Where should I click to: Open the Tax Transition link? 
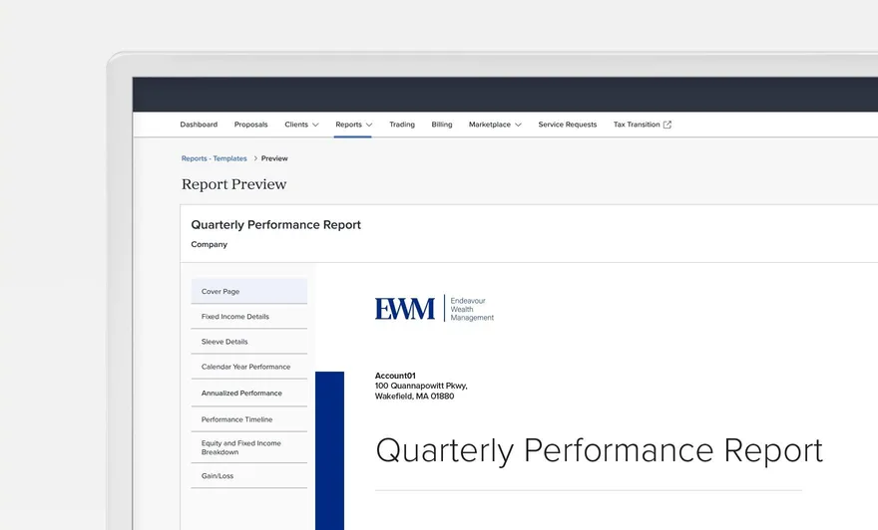coord(637,125)
